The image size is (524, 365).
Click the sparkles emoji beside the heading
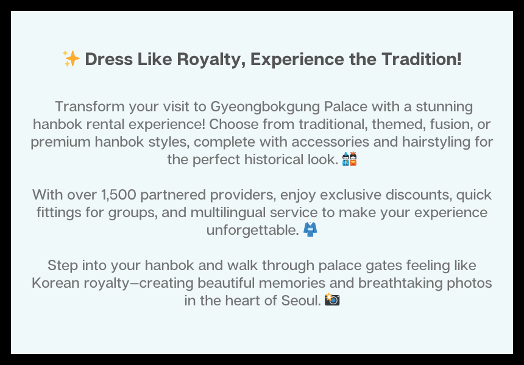pos(71,59)
